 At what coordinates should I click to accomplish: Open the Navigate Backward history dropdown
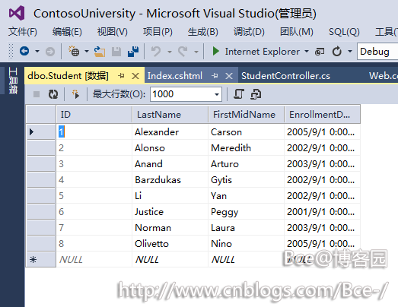point(37,52)
